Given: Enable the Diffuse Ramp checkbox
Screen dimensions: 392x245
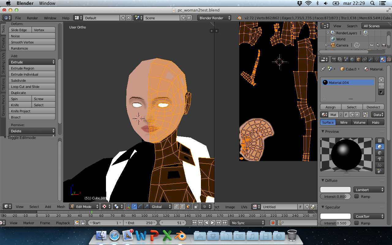Looking at the screenshot, I should (356, 197).
